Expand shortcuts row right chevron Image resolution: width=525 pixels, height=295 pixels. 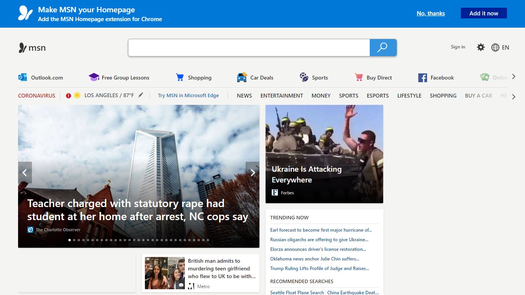click(514, 77)
